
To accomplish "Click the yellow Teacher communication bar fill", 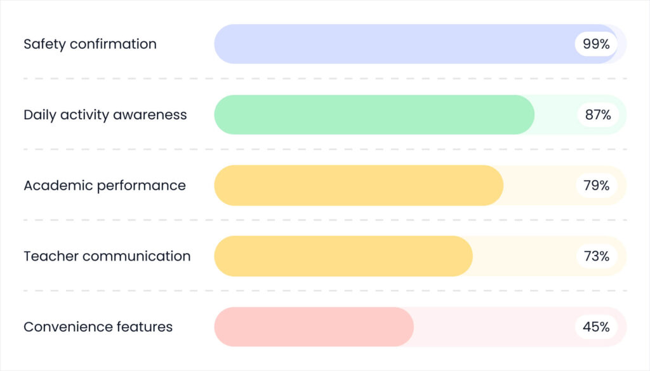I will [x=343, y=256].
